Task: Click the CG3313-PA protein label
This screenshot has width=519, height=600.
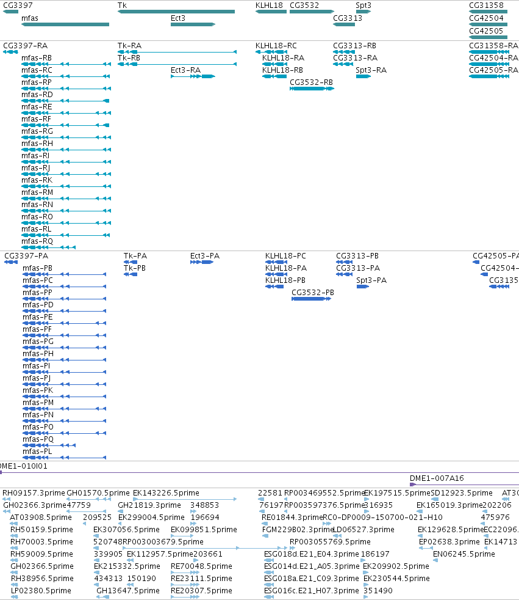Action: click(358, 268)
